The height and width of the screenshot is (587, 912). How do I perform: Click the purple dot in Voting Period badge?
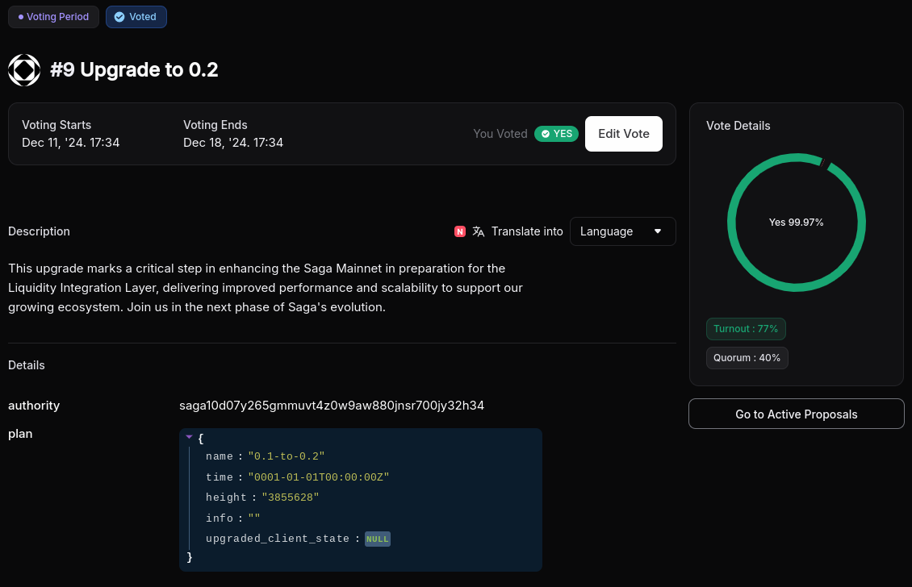[21, 17]
